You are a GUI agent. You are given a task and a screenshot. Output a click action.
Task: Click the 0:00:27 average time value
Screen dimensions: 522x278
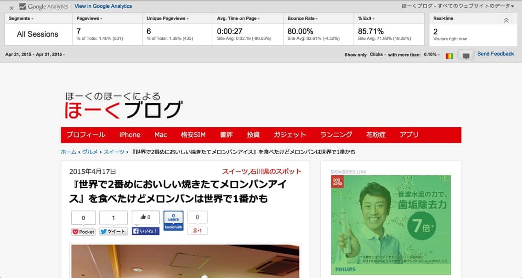[230, 31]
